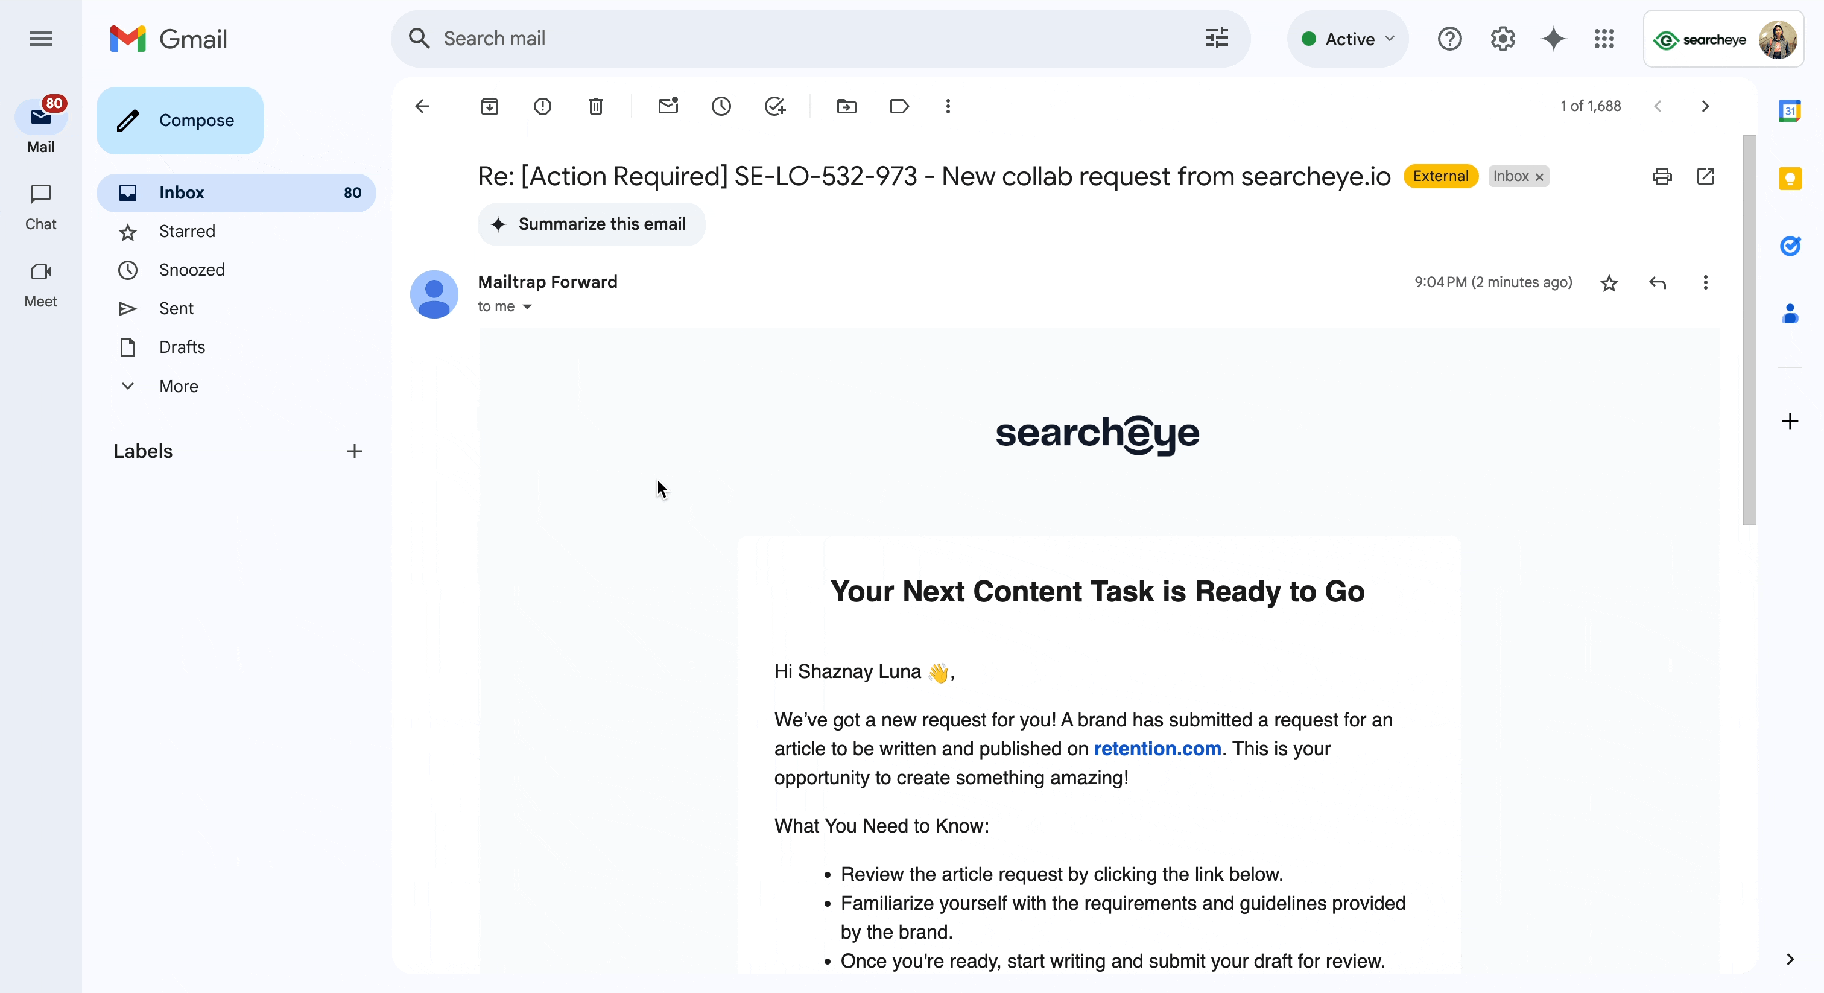
Task: Expand More in the left sidebar
Action: (x=179, y=386)
